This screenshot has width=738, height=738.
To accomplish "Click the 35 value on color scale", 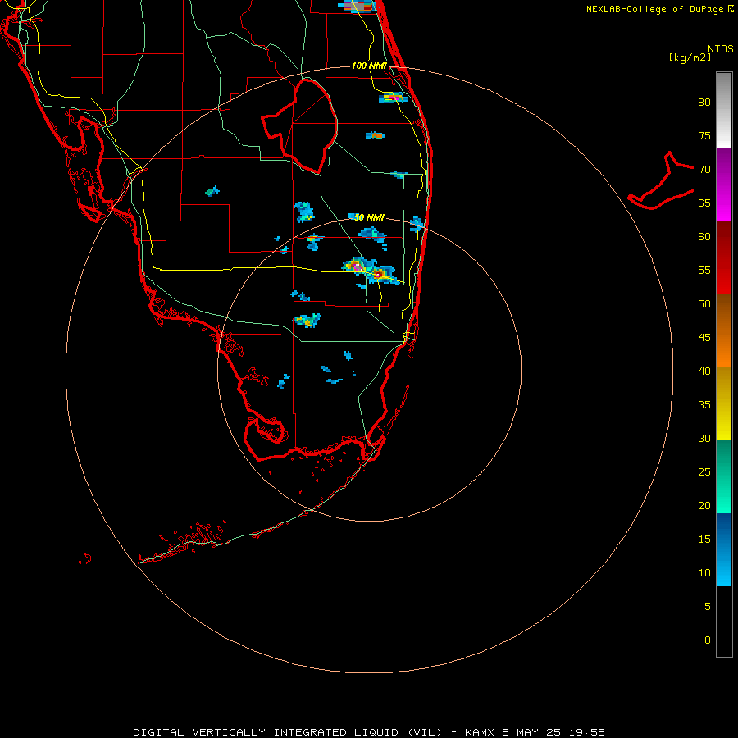I will [704, 405].
